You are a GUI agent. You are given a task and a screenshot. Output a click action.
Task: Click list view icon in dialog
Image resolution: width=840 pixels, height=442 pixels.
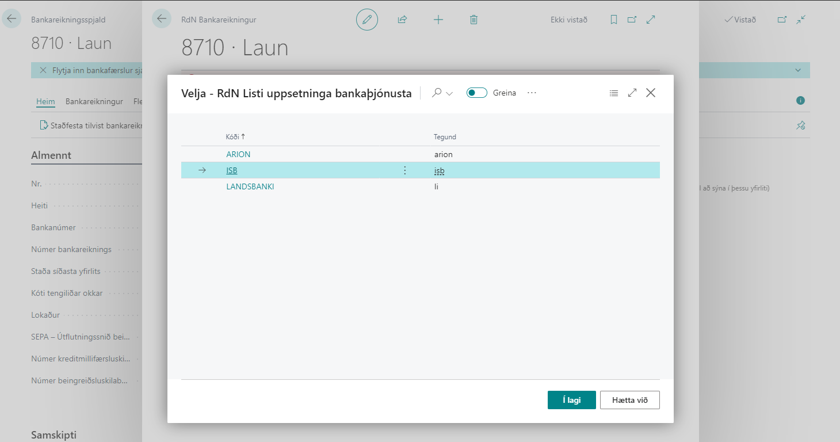click(x=614, y=93)
